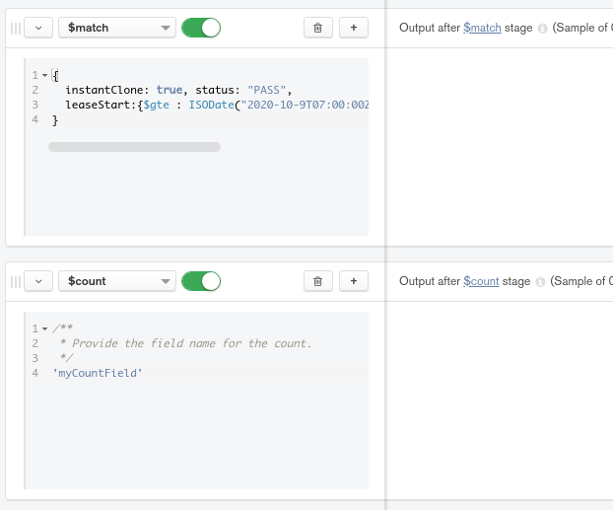613x510 pixels.
Task: Open the $match stage operator dropdown
Action: coord(116,29)
